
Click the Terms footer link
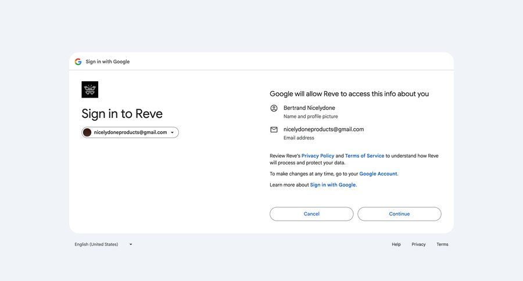442,244
